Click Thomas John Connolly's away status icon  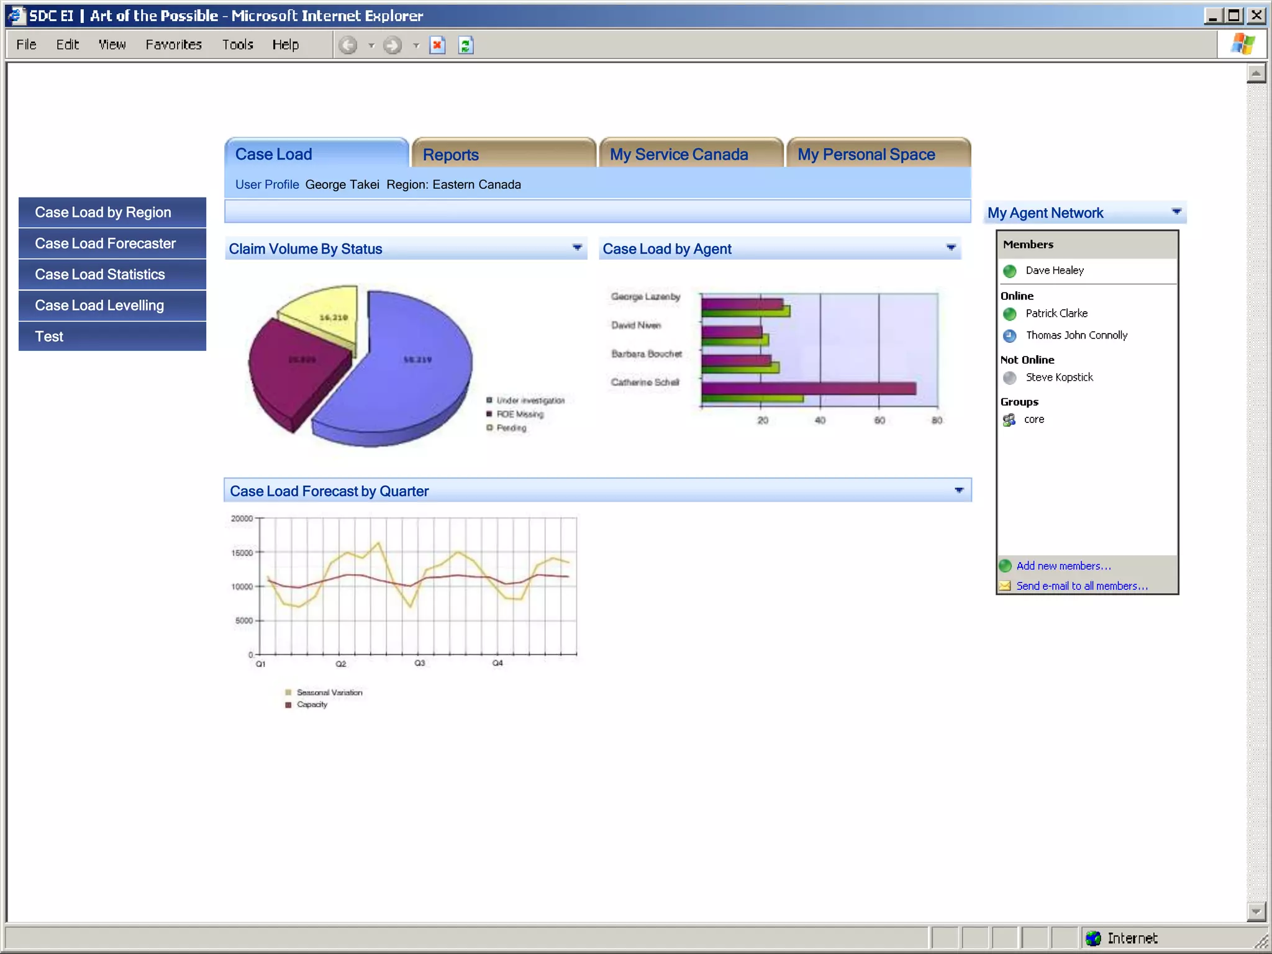point(1010,335)
